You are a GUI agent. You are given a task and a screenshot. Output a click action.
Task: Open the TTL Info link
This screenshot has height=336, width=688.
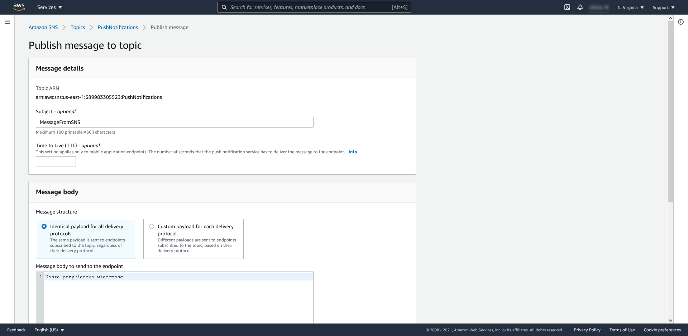pos(353,152)
